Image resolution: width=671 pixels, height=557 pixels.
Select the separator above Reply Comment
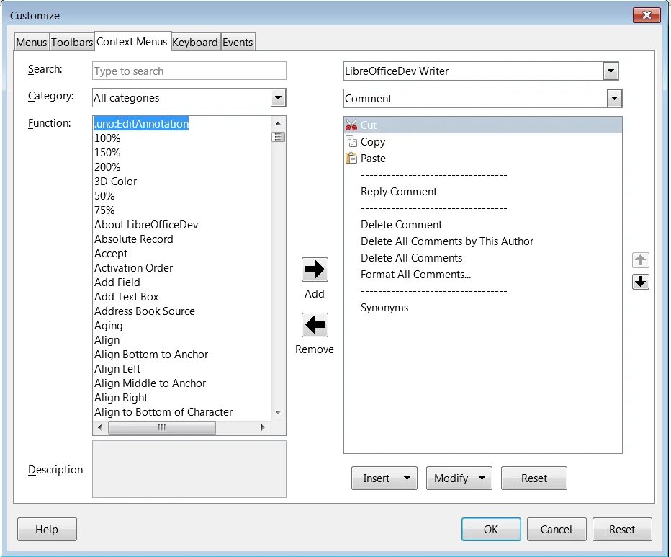(482, 175)
